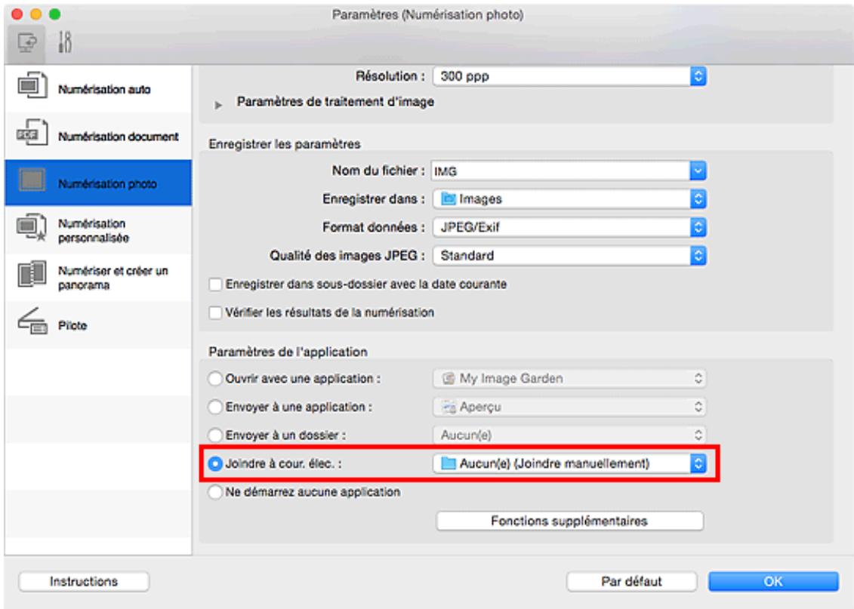Select the Pilote scanner icon
The width and height of the screenshot is (854, 609).
32,321
